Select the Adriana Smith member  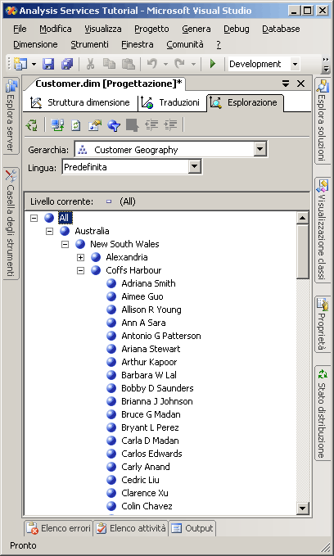click(x=148, y=283)
